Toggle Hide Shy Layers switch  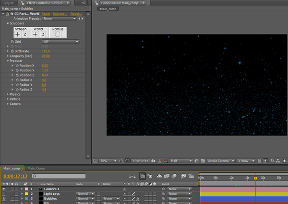pos(159,176)
